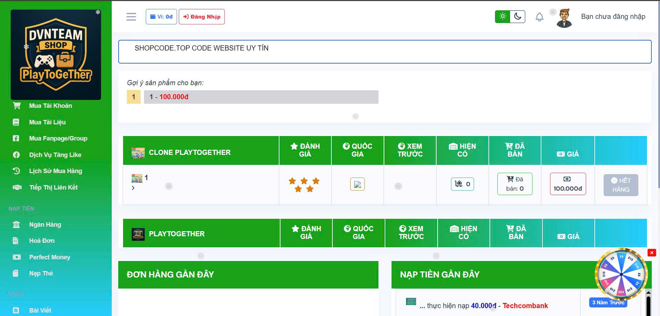The width and height of the screenshot is (660, 316).
Task: Click the 100.000đ price badge
Action: pos(568,184)
